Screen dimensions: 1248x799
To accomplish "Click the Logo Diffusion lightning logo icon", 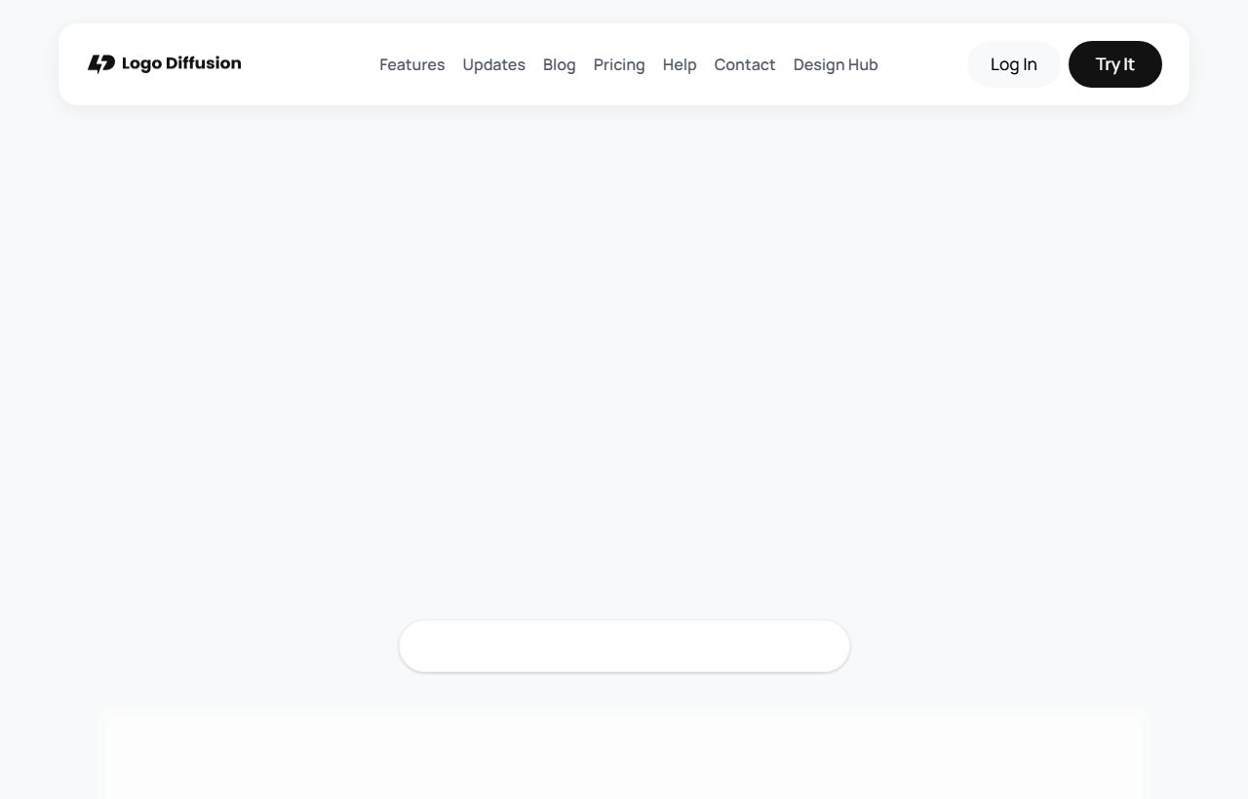I will 101,63.
